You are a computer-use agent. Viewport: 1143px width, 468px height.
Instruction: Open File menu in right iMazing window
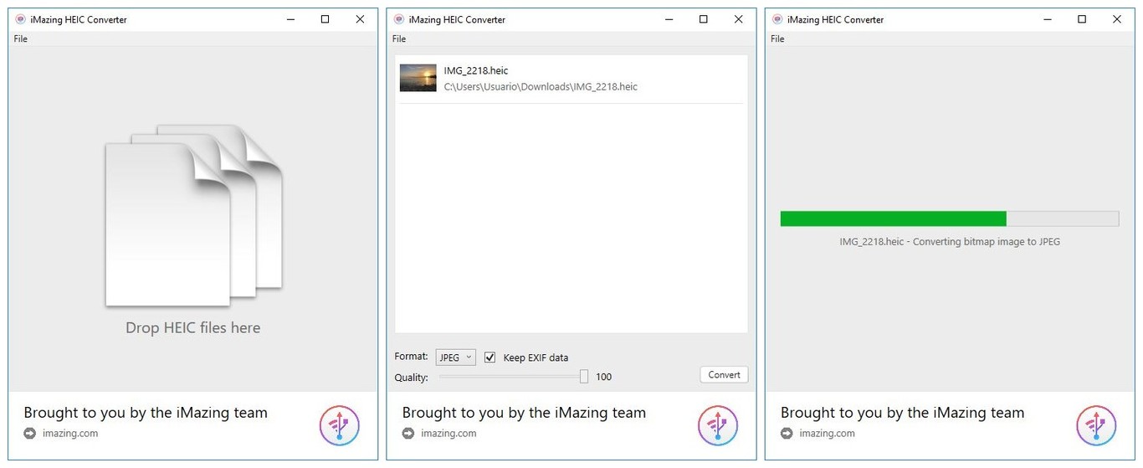(x=777, y=39)
